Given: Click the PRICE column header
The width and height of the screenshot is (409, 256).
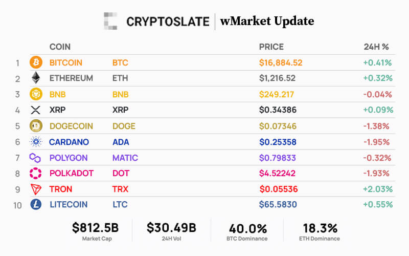Looking at the screenshot, I should 271,47.
